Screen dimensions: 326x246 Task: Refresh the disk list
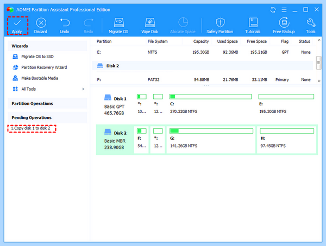tap(273, 10)
